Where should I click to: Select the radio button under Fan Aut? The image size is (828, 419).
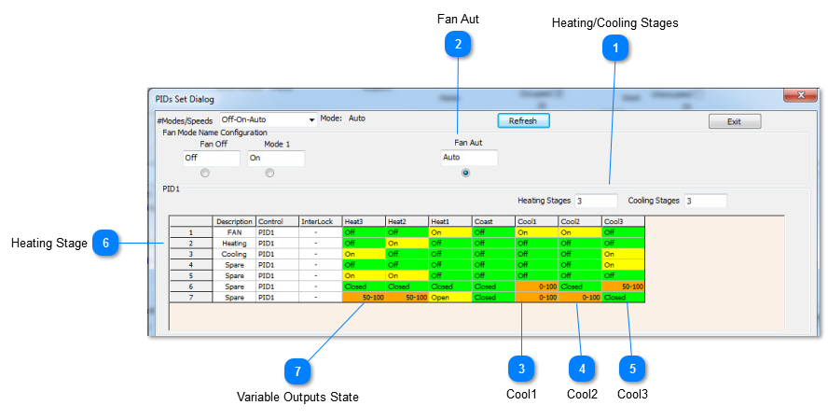coord(465,173)
